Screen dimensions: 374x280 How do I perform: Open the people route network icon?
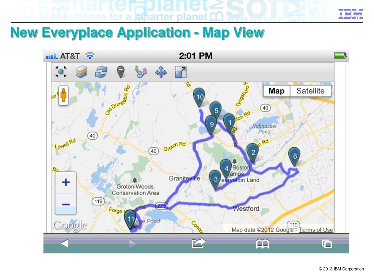141,72
